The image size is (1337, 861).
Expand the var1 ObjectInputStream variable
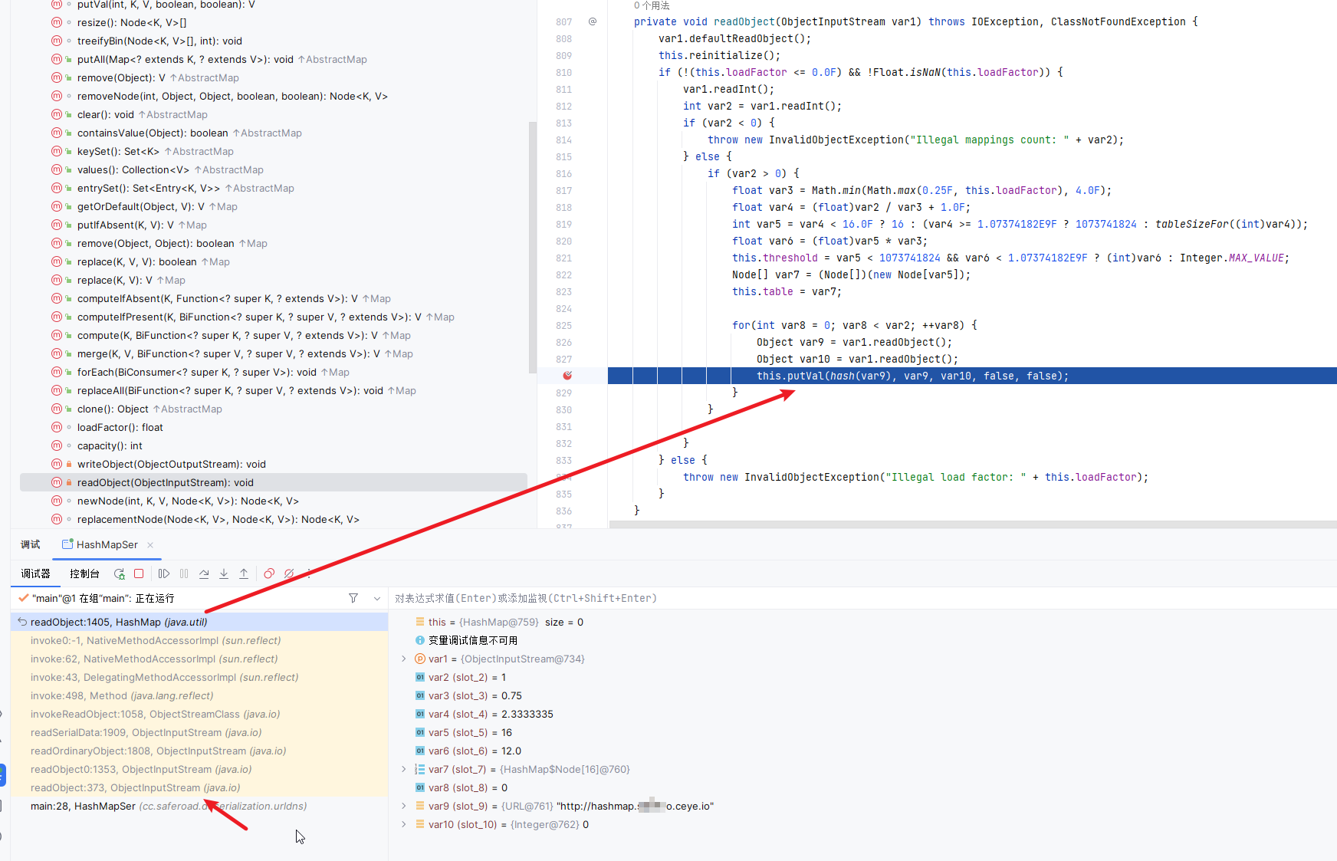pyautogui.click(x=404, y=659)
